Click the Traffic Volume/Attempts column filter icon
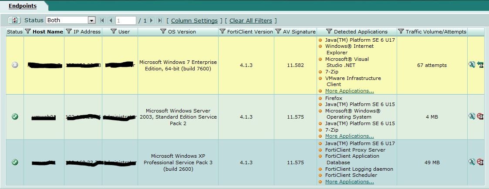 pyautogui.click(x=401, y=31)
